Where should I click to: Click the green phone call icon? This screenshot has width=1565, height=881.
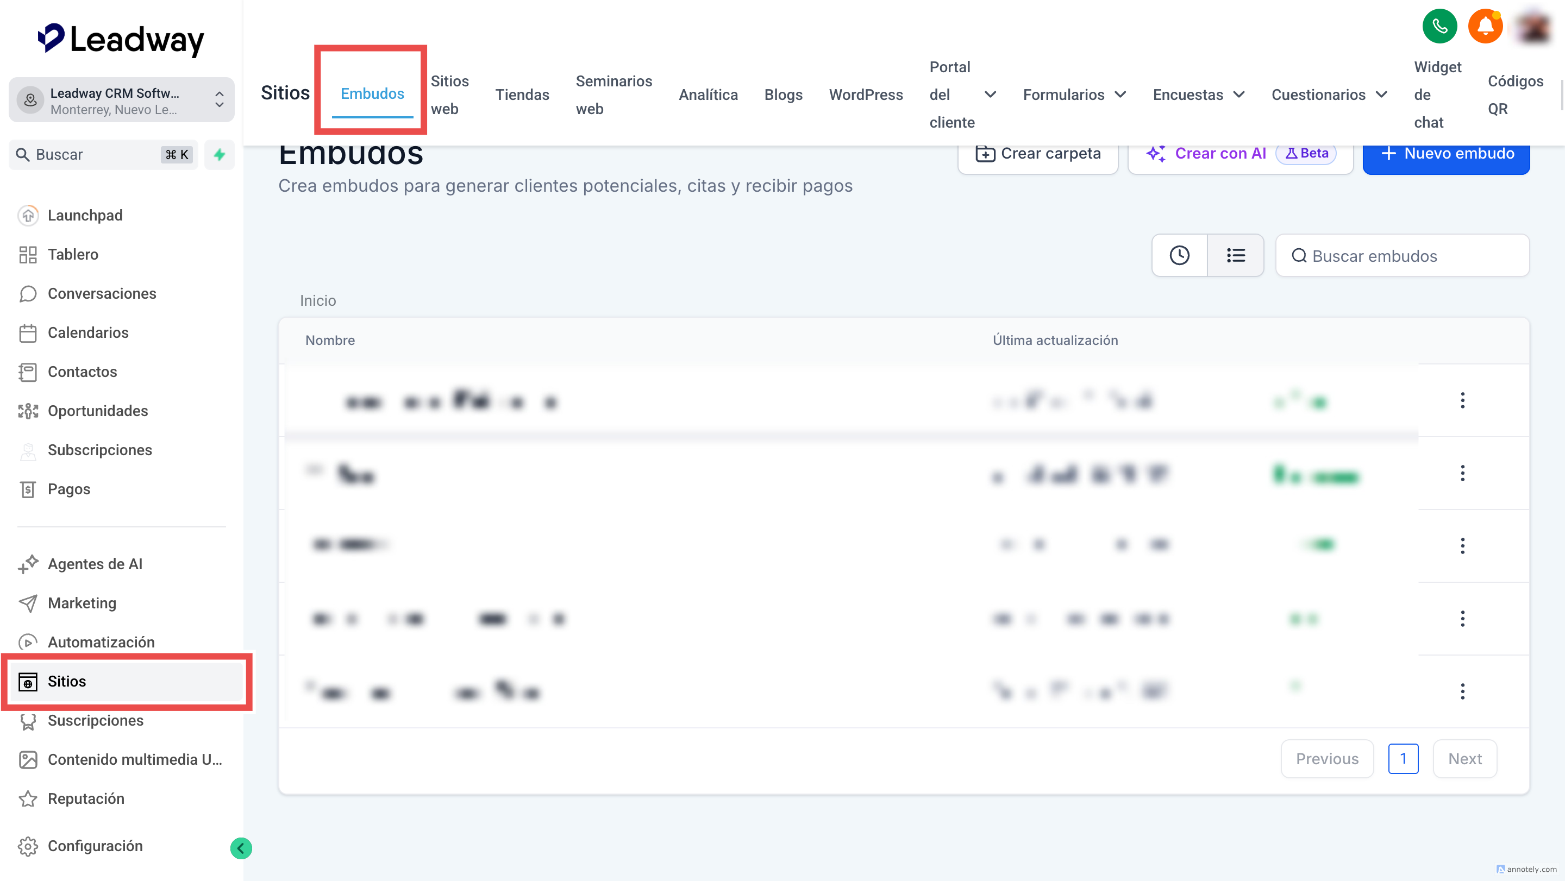[1439, 26]
